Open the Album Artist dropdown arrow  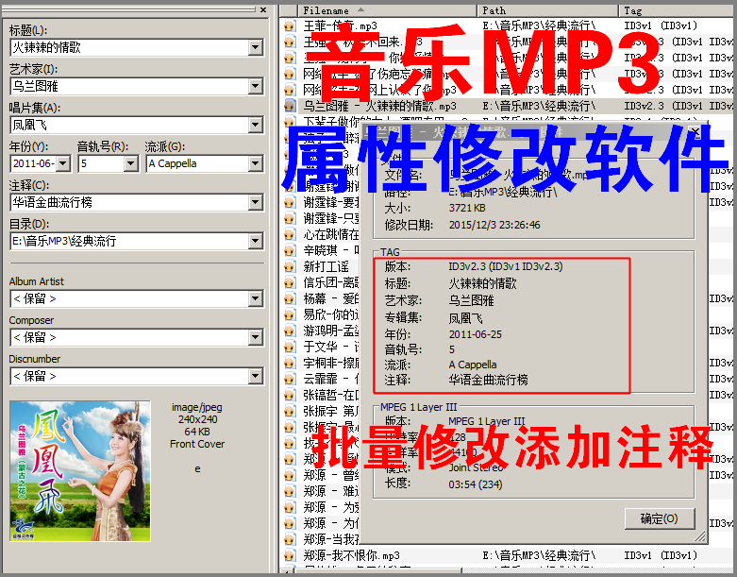click(x=255, y=298)
